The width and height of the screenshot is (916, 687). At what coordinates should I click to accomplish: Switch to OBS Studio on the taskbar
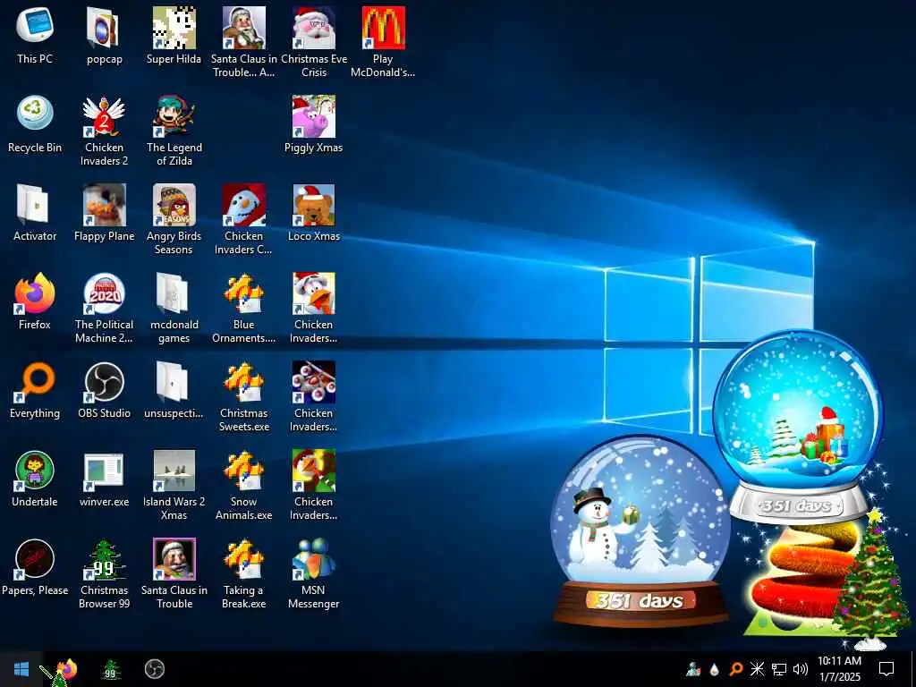click(154, 669)
